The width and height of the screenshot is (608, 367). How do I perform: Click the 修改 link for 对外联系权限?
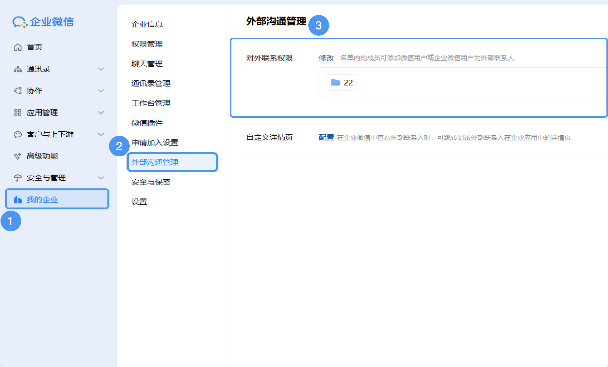click(326, 58)
